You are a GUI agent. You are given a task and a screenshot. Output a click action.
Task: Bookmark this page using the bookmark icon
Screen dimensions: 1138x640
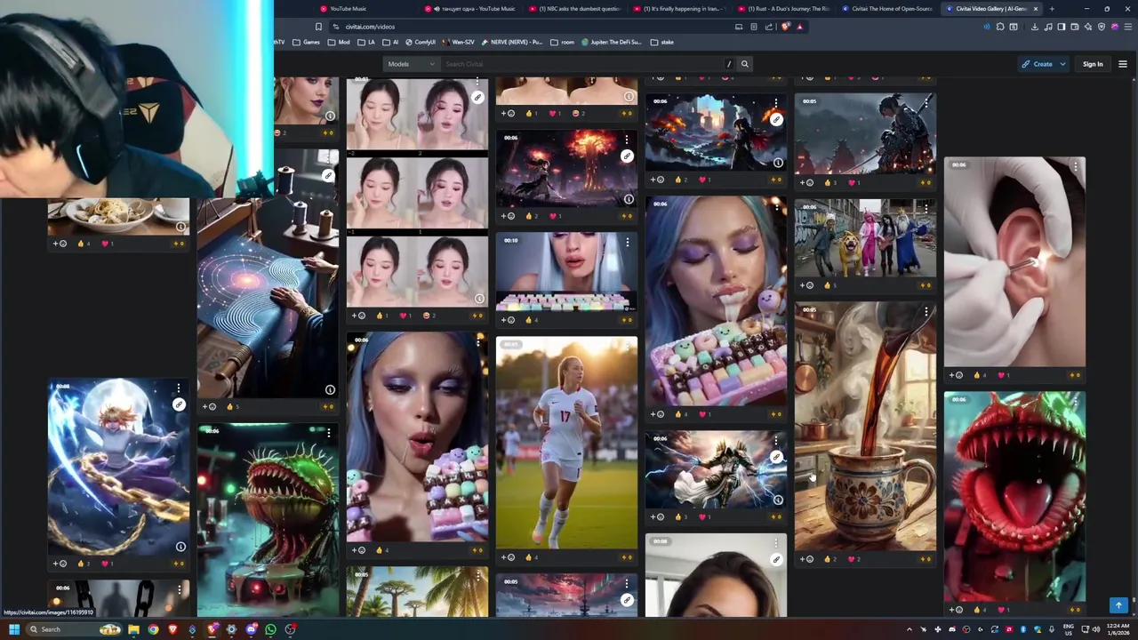click(318, 27)
